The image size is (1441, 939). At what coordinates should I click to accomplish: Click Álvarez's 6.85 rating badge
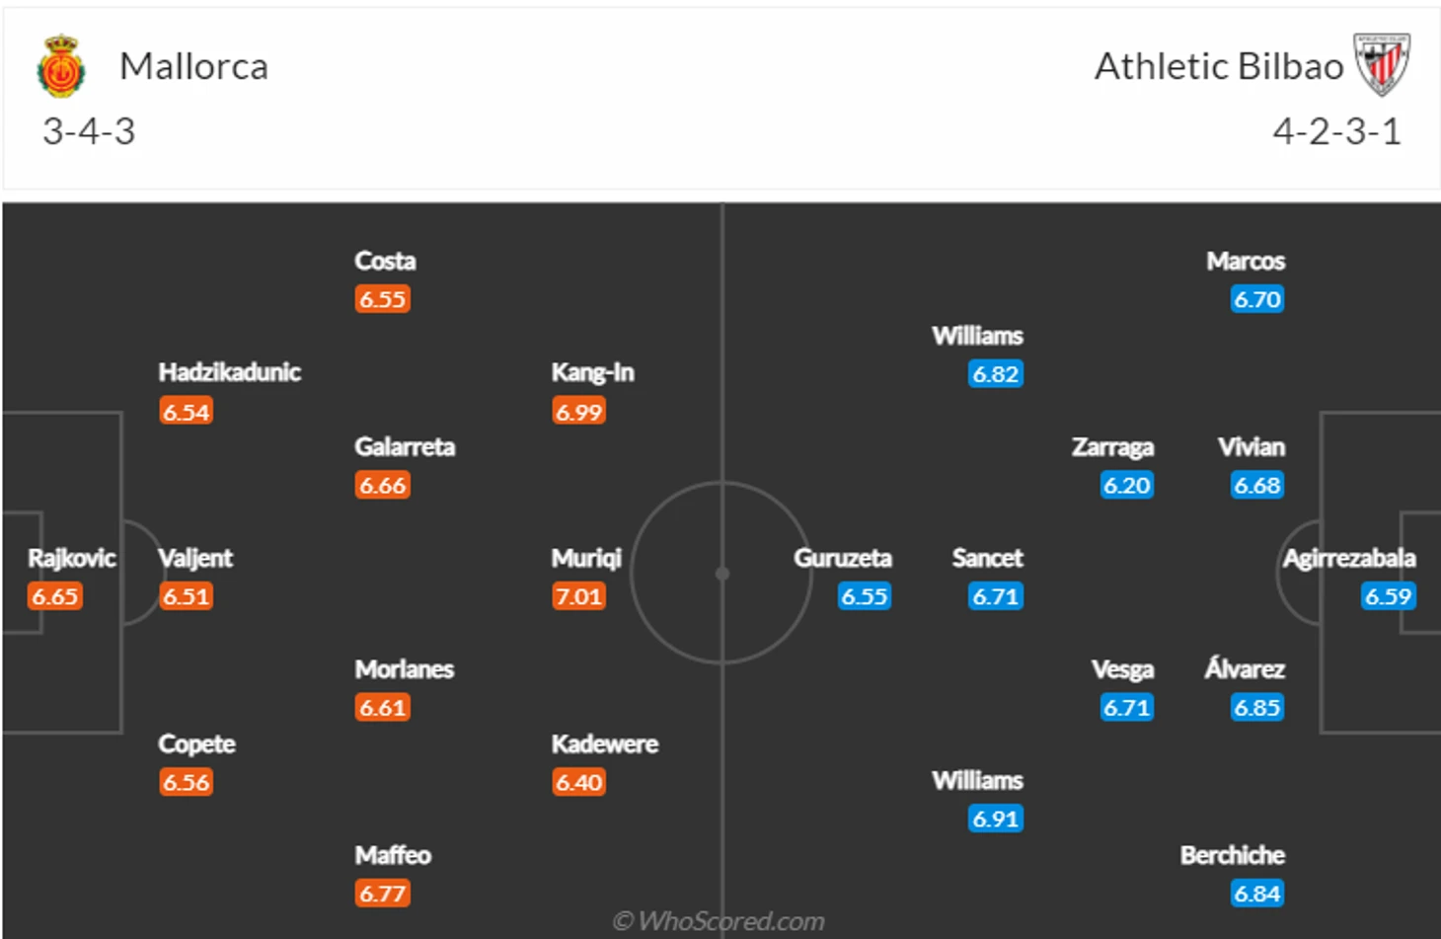pos(1257,708)
